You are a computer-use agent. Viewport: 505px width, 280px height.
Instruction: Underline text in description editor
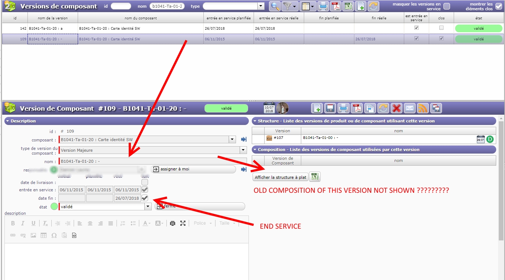33,223
